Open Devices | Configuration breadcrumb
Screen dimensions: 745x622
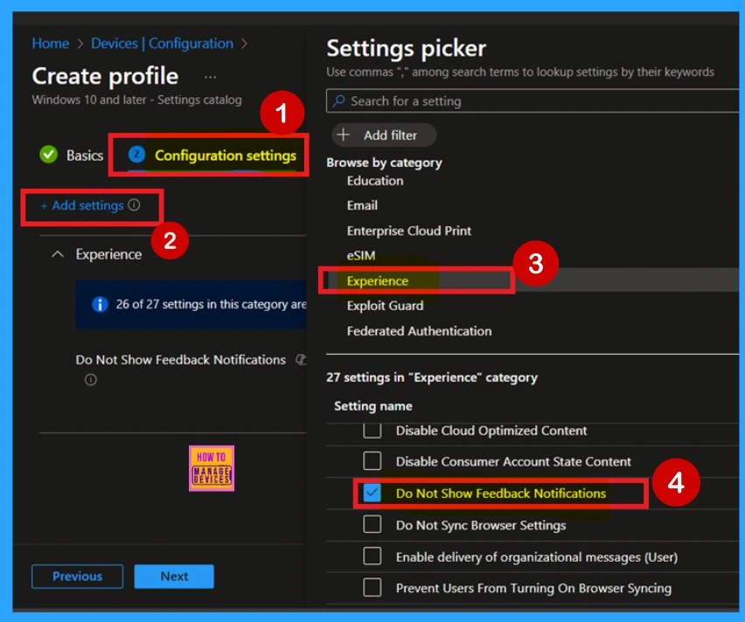click(x=162, y=44)
